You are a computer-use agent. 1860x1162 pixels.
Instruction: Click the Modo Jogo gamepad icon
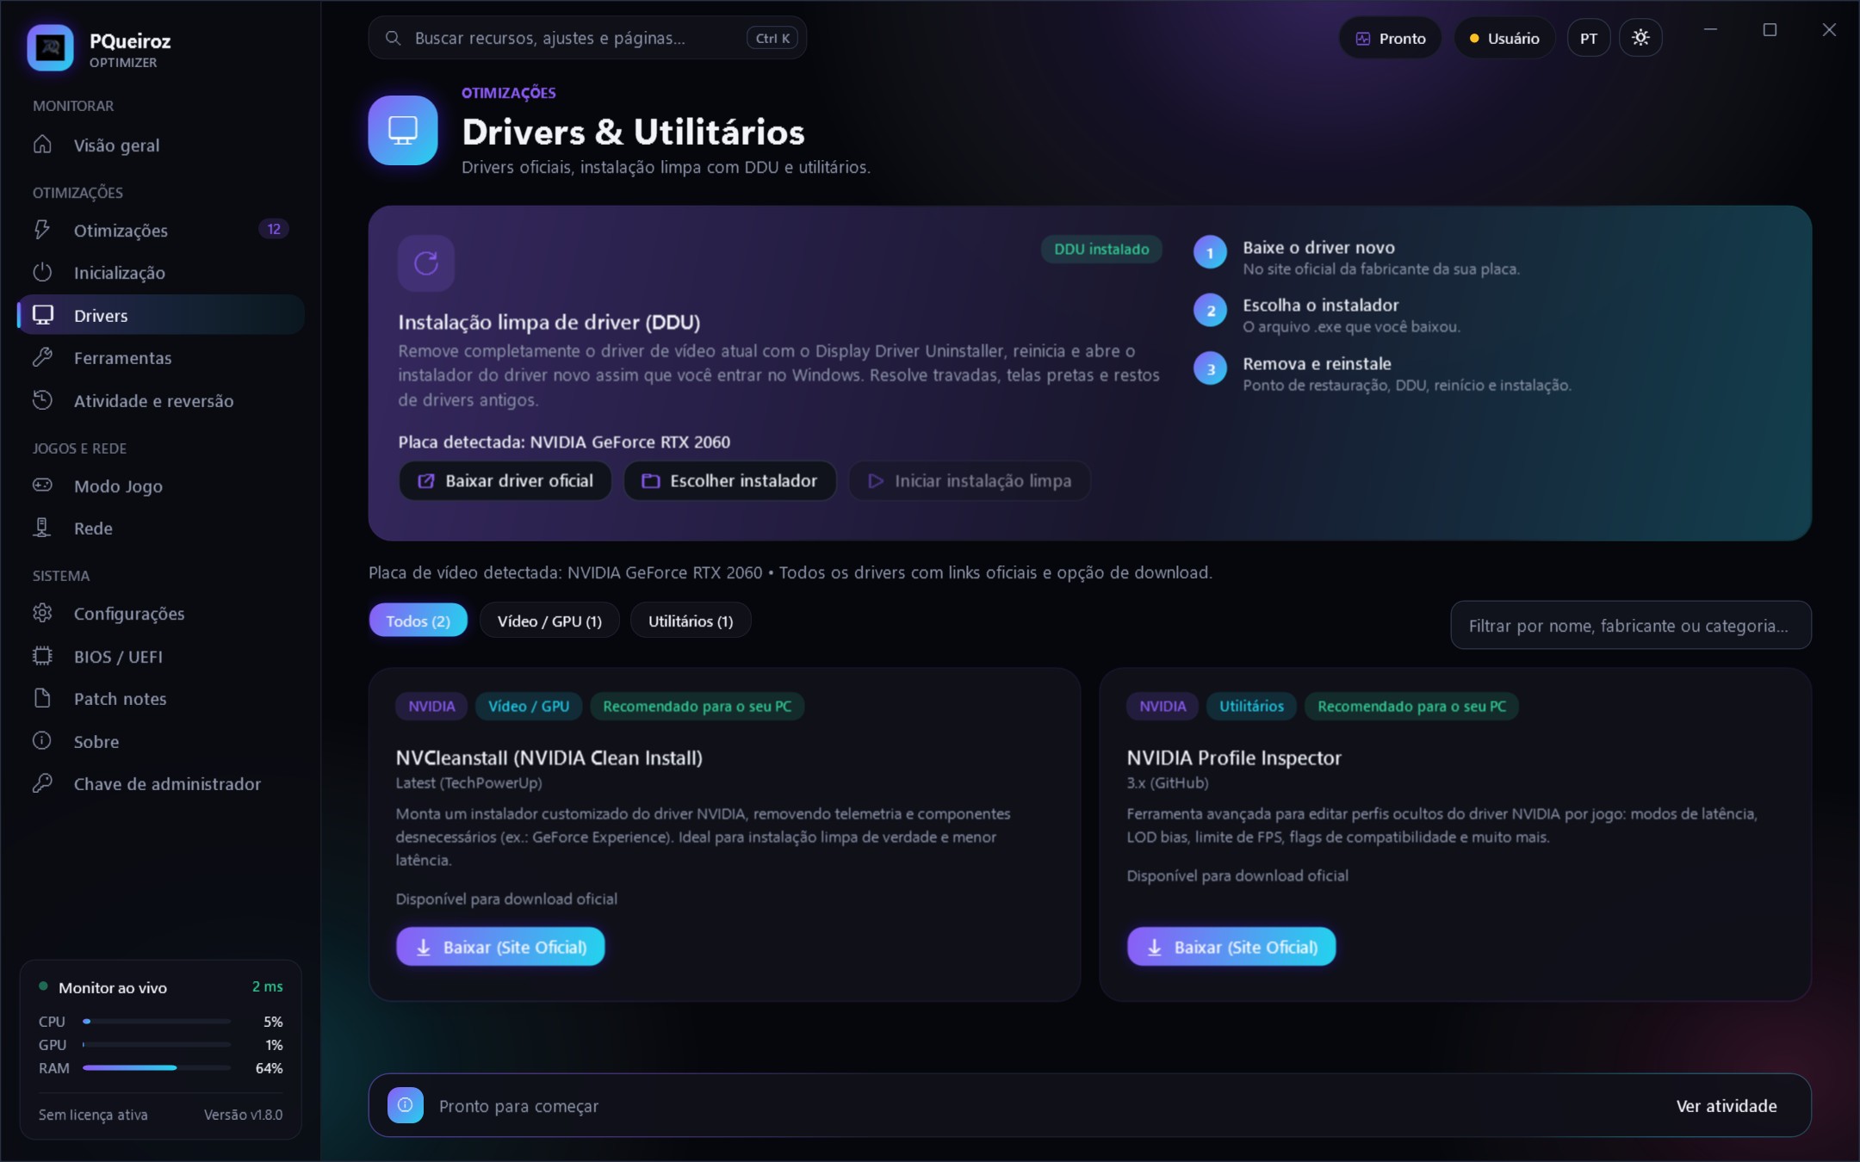[42, 485]
